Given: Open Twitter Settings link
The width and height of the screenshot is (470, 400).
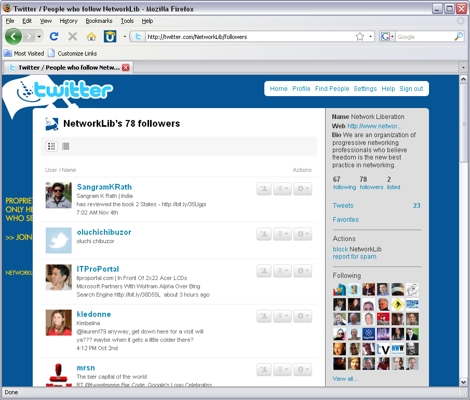Looking at the screenshot, I should coord(365,89).
